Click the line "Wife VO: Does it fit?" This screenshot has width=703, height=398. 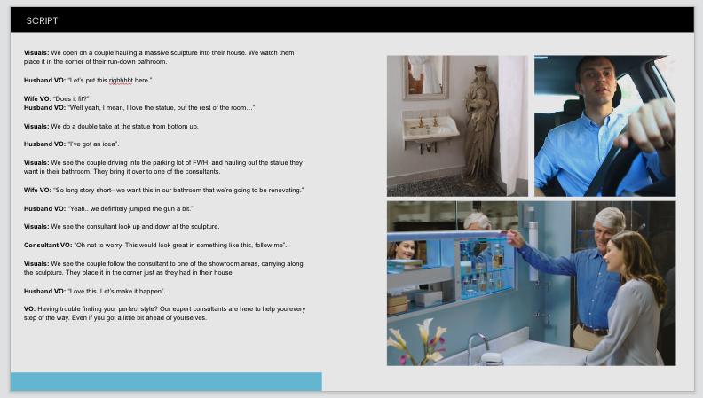click(x=57, y=98)
